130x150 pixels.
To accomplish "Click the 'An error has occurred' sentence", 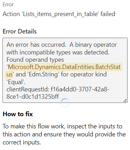I will click(36, 45).
